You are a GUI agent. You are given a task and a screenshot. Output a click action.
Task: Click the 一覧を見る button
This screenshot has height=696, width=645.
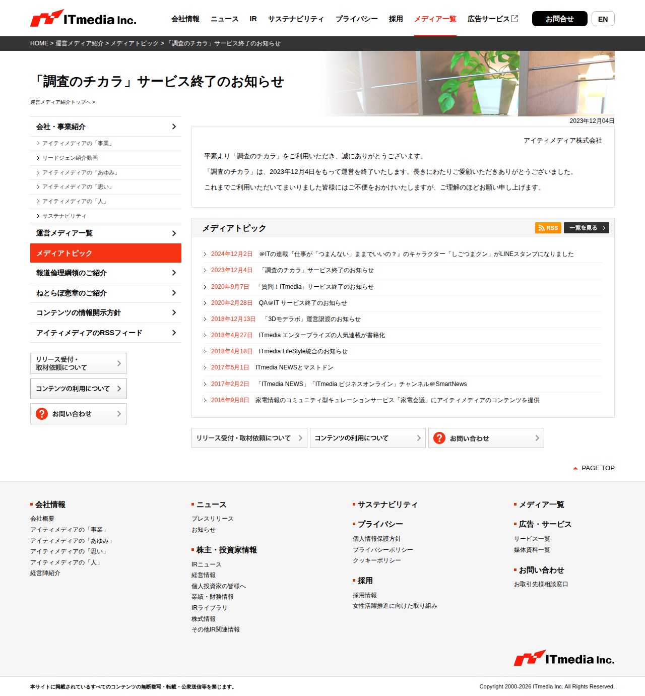(587, 228)
